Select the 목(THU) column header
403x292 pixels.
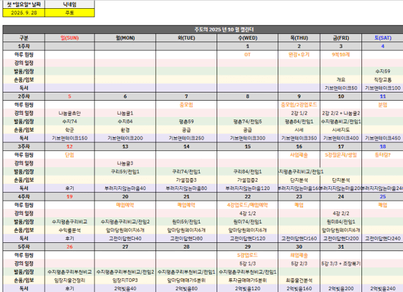299,38
